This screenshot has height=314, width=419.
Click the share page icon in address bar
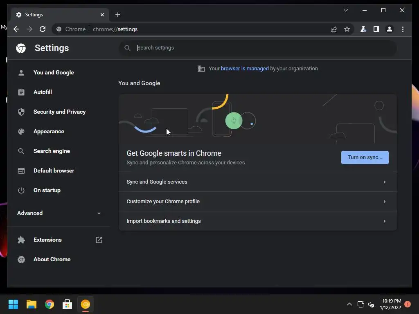coord(334,29)
